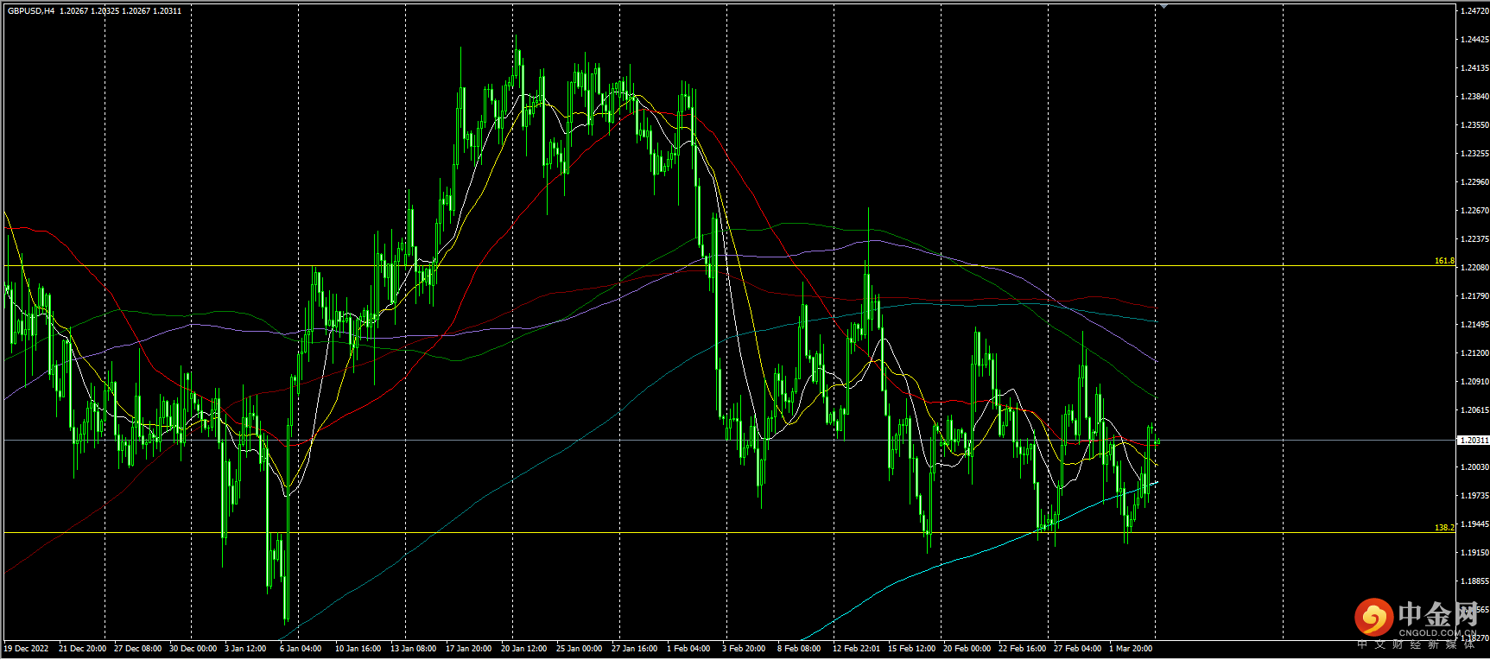
Task: Click the 1.24720 price scale label
Action: 1474,11
